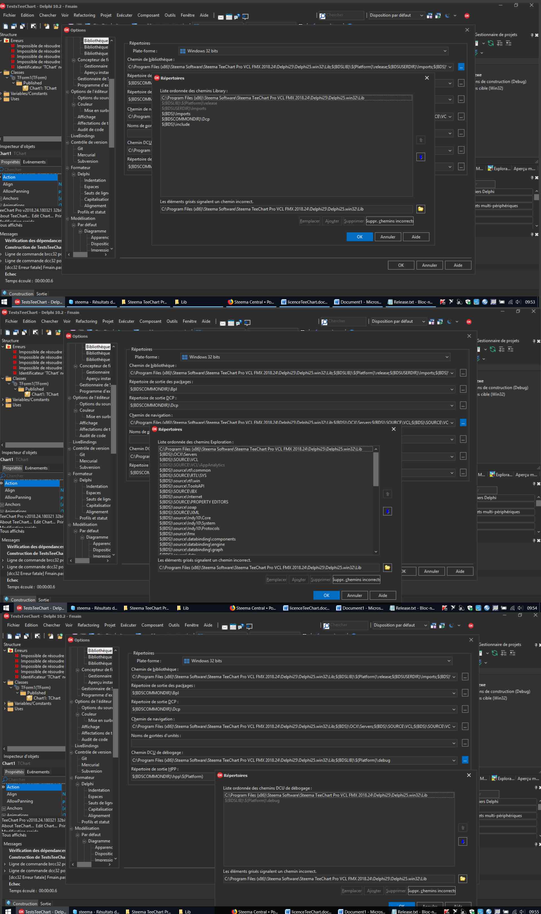Click Annuler in Exploration paths Répertoires dialog

(355, 596)
